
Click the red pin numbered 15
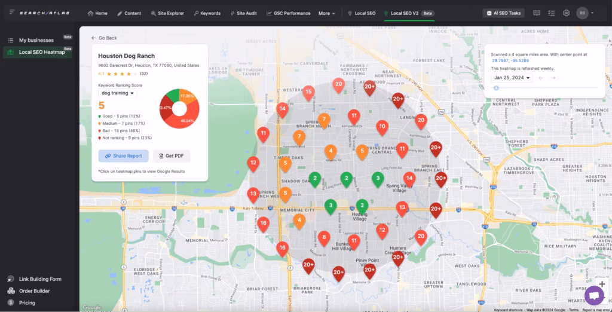[x=308, y=91]
